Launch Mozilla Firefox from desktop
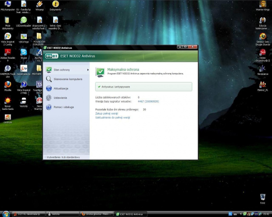This screenshot has height=217, width=272. [7, 86]
